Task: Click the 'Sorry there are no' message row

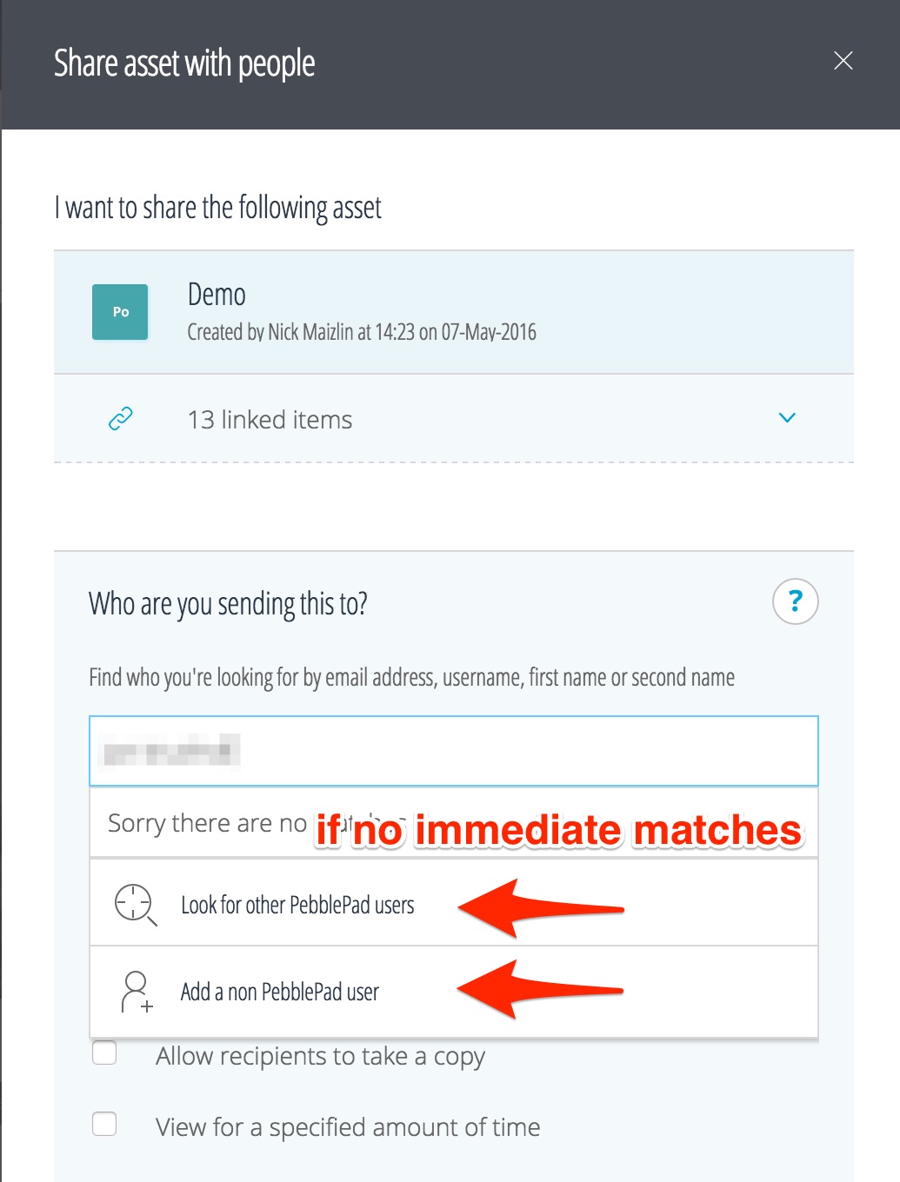Action: coord(207,823)
